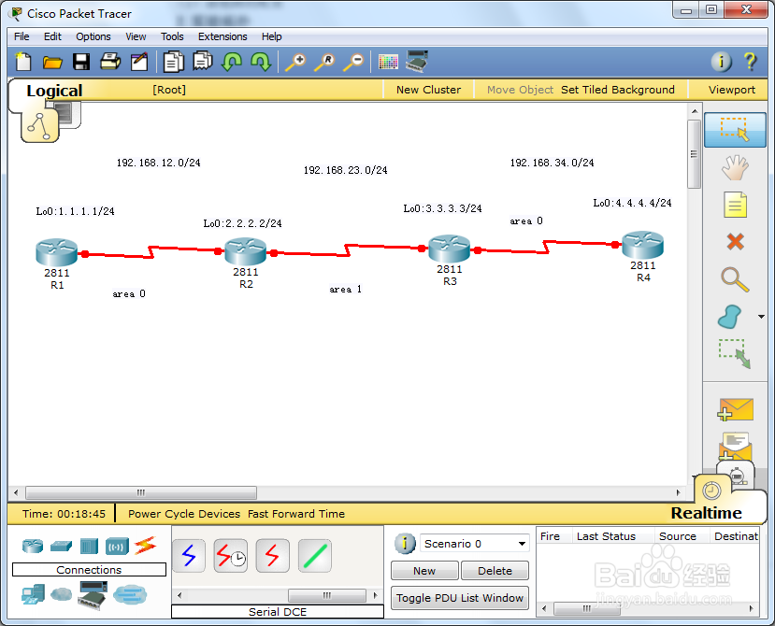Open the View menu
This screenshot has width=775, height=626.
[136, 36]
